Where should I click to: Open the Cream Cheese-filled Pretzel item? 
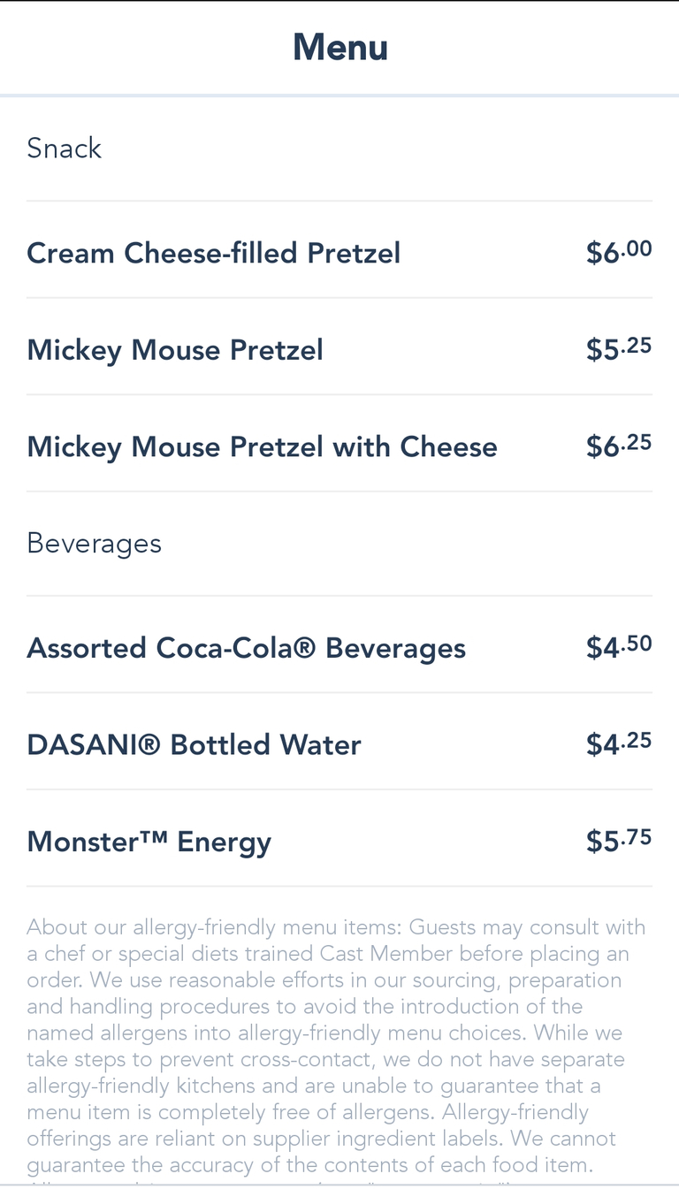[213, 254]
